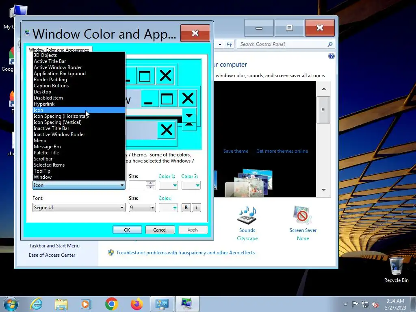
Task: Click the disabled Apply button
Action: (x=193, y=230)
